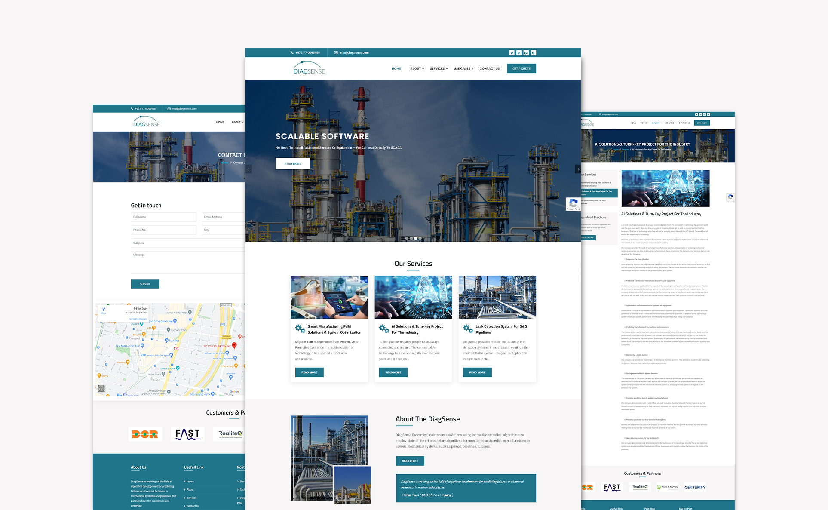Click Twitter icon on right services page header
This screenshot has height=510, width=828.
696,114
